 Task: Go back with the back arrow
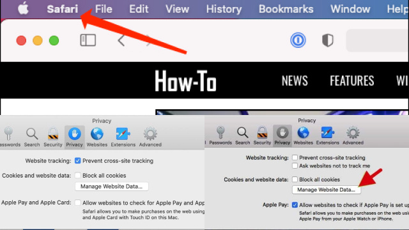click(x=121, y=40)
